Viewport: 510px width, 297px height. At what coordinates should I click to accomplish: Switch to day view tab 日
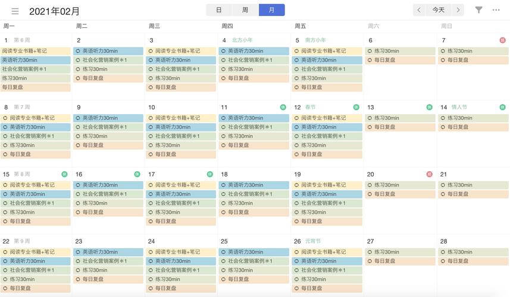point(219,10)
